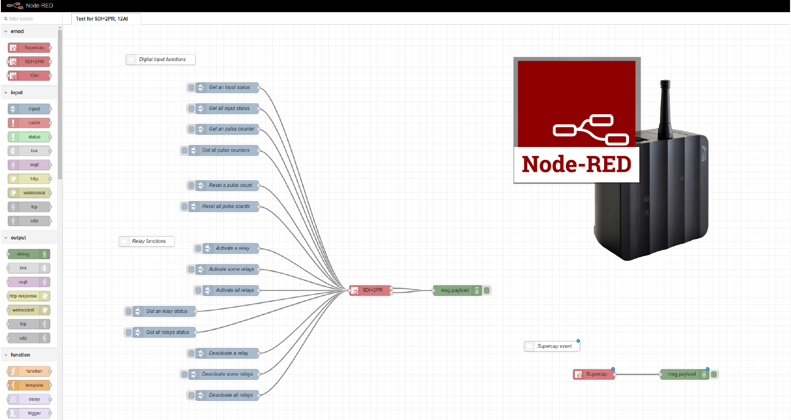Pick the function palette node
Screen dimensions: 791x420
point(29,371)
